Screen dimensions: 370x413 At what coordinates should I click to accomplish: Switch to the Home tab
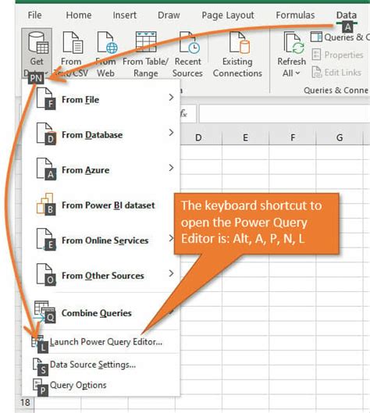tap(79, 15)
